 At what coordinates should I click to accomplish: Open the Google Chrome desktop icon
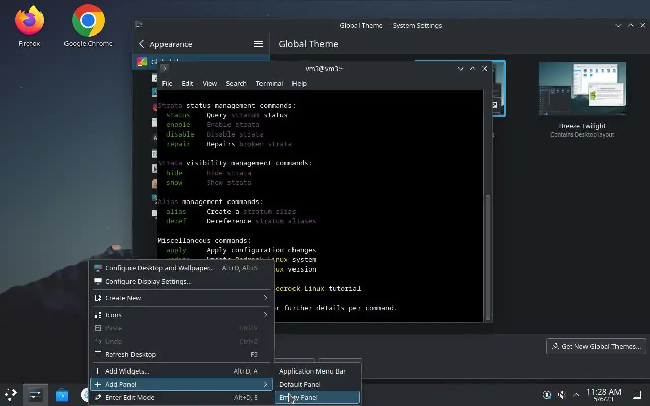tap(88, 26)
